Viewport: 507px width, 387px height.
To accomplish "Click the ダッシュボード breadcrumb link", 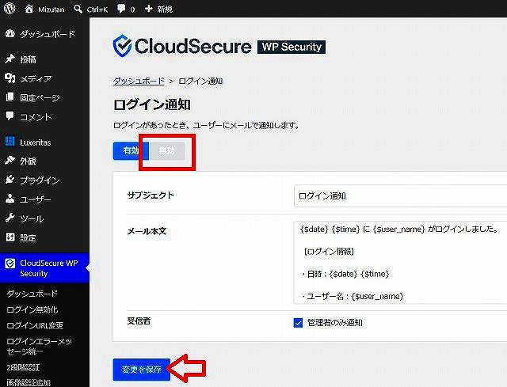I will [x=139, y=81].
